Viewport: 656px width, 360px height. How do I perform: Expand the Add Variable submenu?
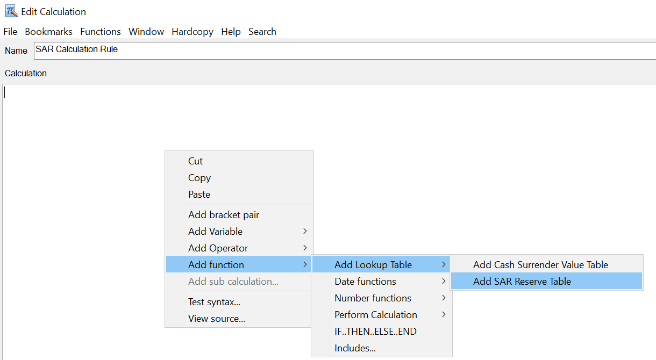(x=215, y=232)
